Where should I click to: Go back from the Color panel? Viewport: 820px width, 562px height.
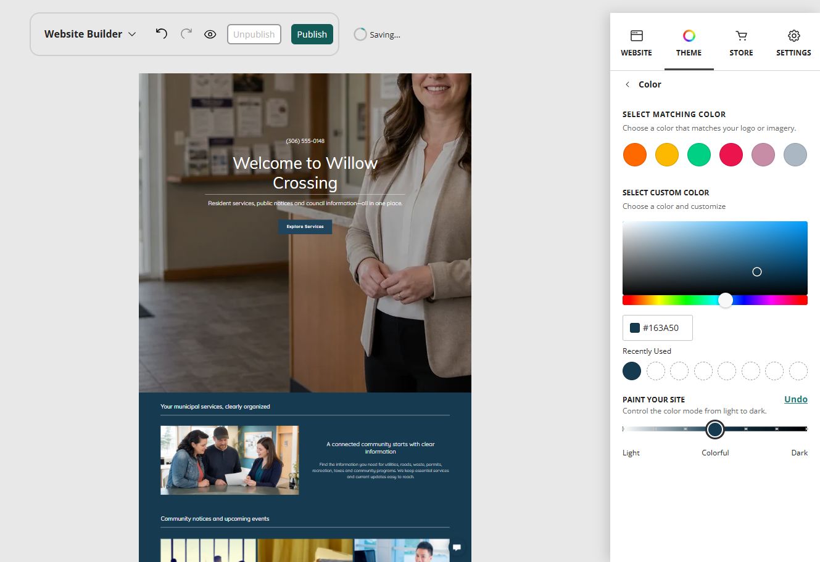627,84
